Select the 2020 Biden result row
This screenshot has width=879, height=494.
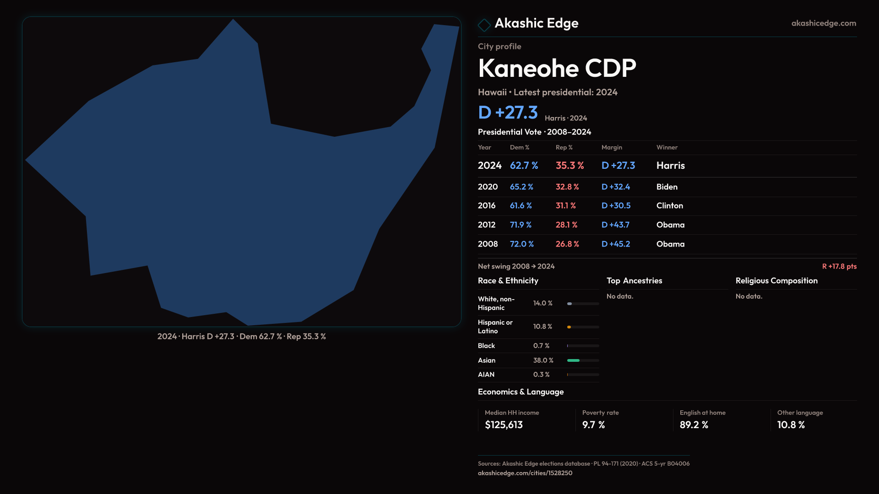667,187
